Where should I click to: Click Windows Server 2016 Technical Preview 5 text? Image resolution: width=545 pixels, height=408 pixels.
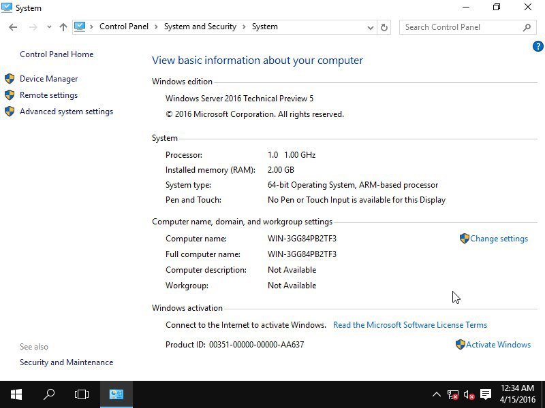tap(240, 99)
